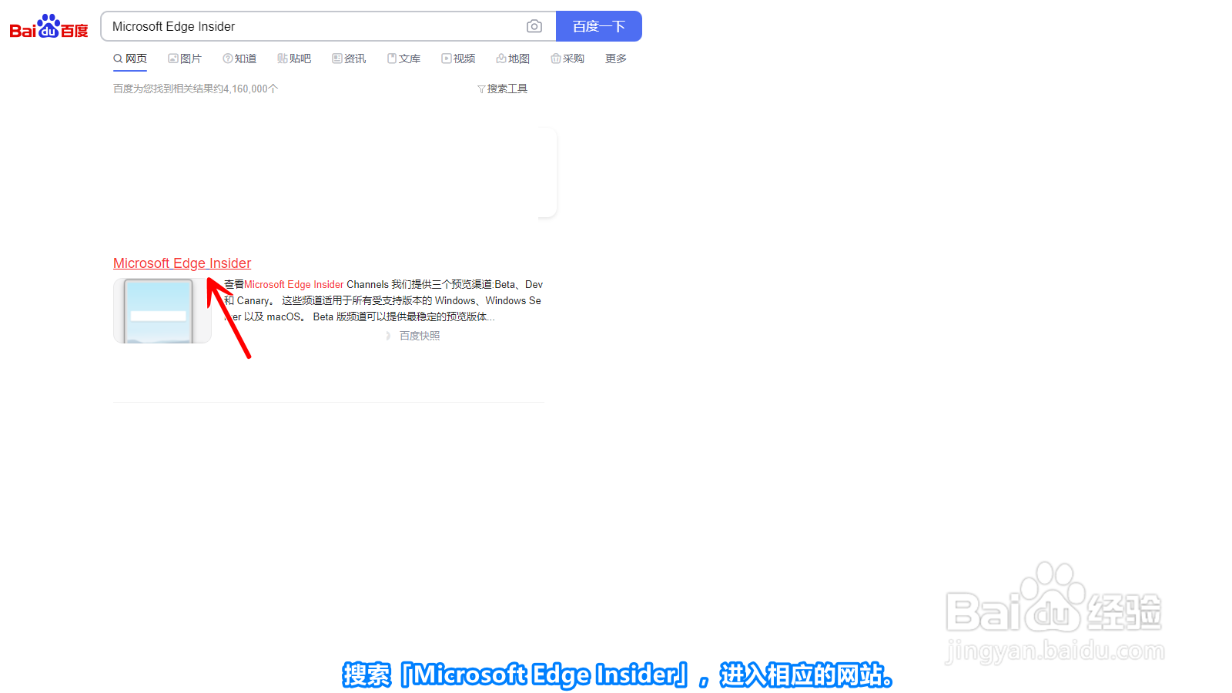Click the result preview thumbnail image
This screenshot has height=693, width=1232.
[x=162, y=310]
